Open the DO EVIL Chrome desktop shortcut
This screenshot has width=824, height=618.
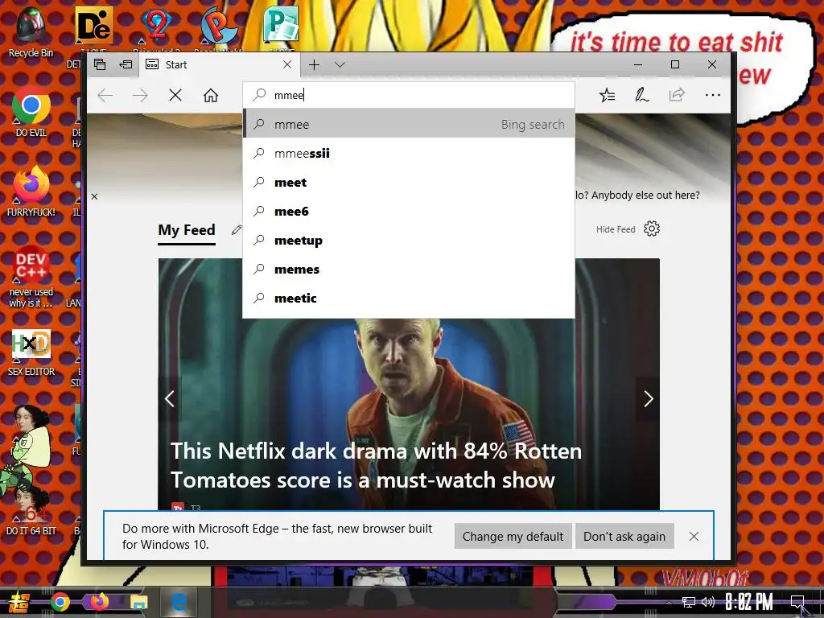click(x=31, y=111)
